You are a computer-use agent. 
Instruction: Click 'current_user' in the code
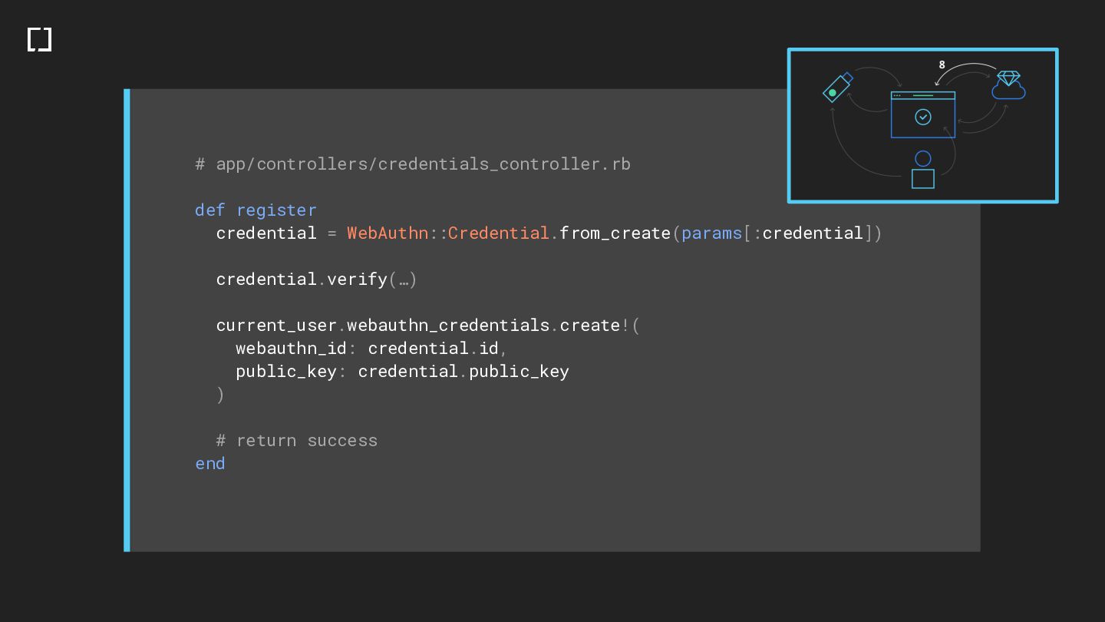tap(276, 325)
